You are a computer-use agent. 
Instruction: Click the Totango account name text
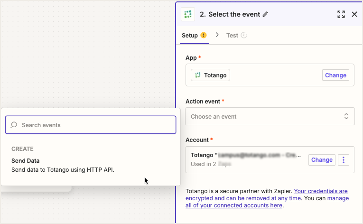pos(246,155)
